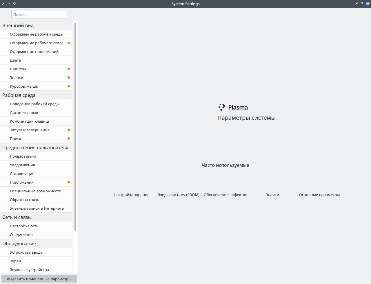
Task: Open Соединения settings
Action: (36, 235)
